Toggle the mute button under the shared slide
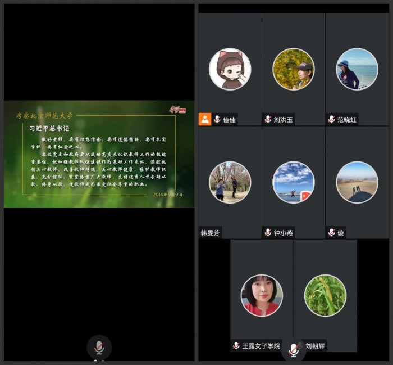 click(99, 347)
